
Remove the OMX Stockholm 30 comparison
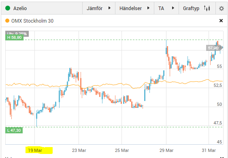click(x=221, y=21)
